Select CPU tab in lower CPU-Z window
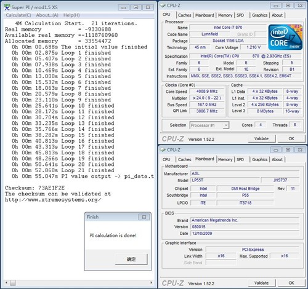 166,159
